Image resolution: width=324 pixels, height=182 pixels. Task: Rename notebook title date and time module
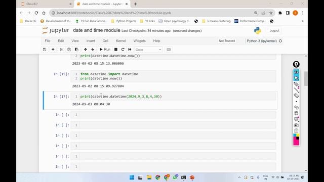[97, 30]
